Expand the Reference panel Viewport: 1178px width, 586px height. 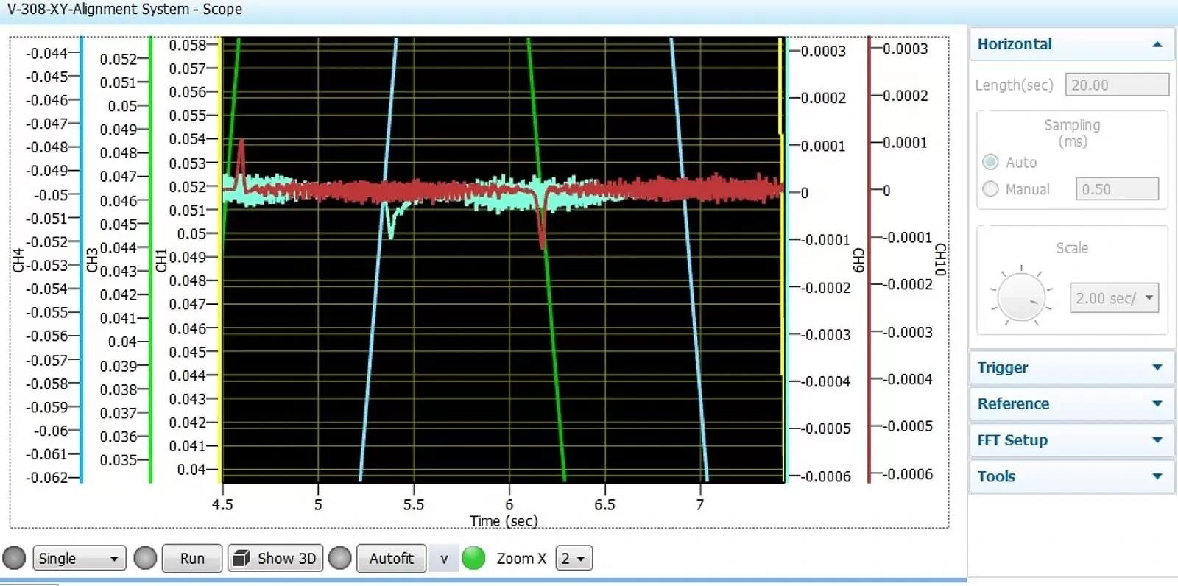click(x=1071, y=403)
